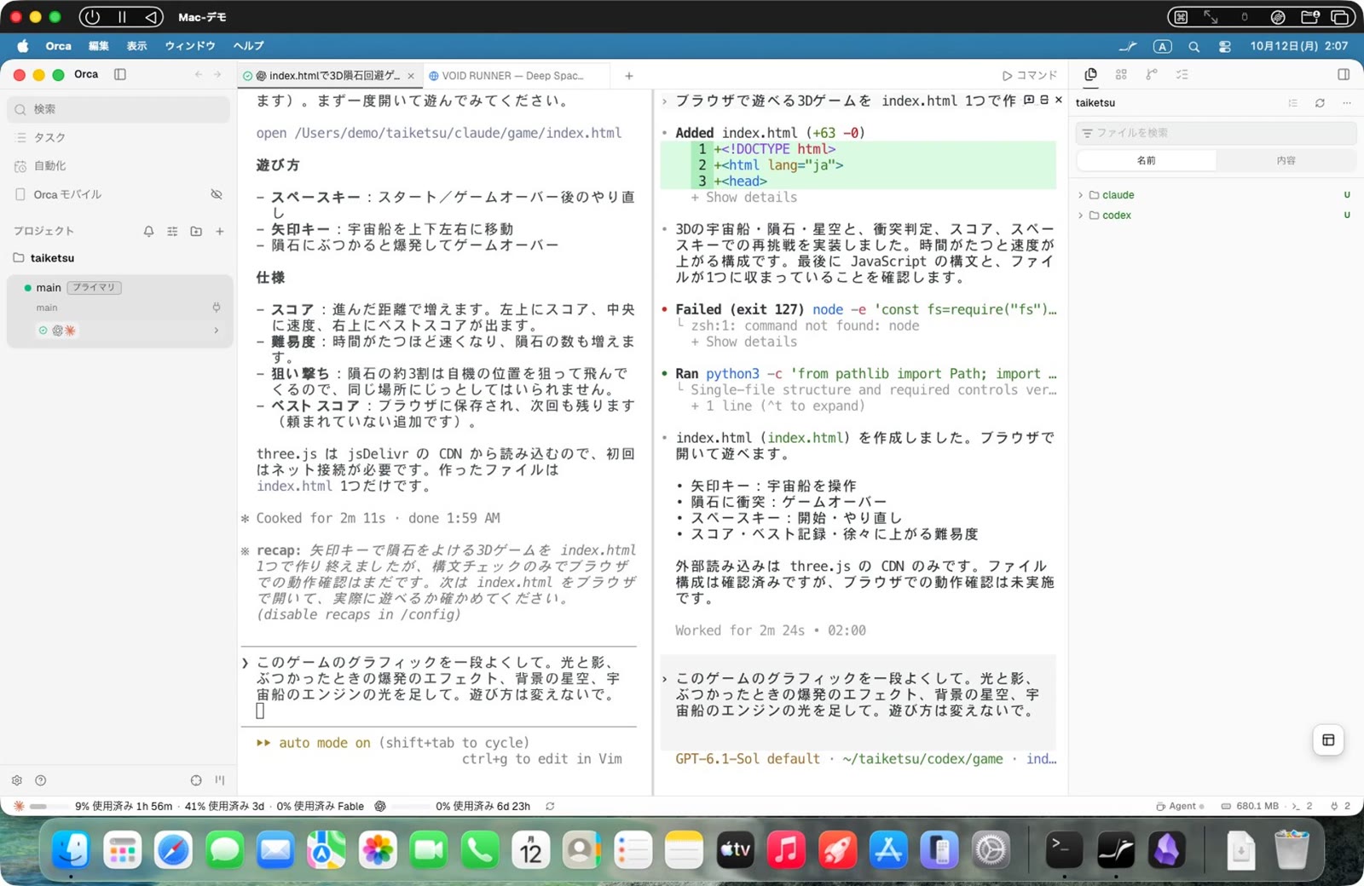Refresh the taiketsu file tree
The image size is (1364, 886).
click(x=1320, y=103)
